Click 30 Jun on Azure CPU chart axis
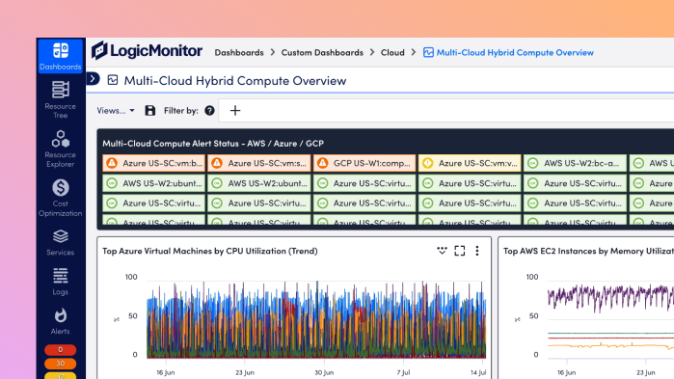 point(324,372)
